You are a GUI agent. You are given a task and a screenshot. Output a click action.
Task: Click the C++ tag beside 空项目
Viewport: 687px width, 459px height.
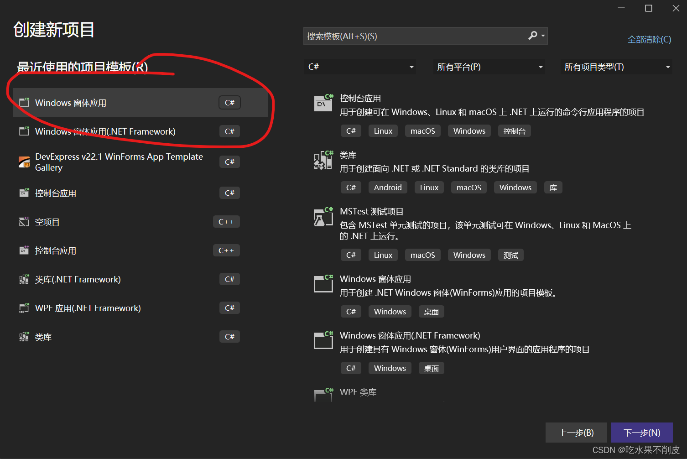pos(226,222)
